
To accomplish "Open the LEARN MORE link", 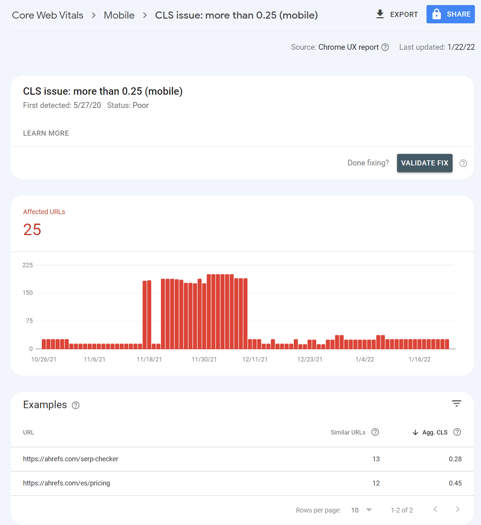I will tap(46, 133).
